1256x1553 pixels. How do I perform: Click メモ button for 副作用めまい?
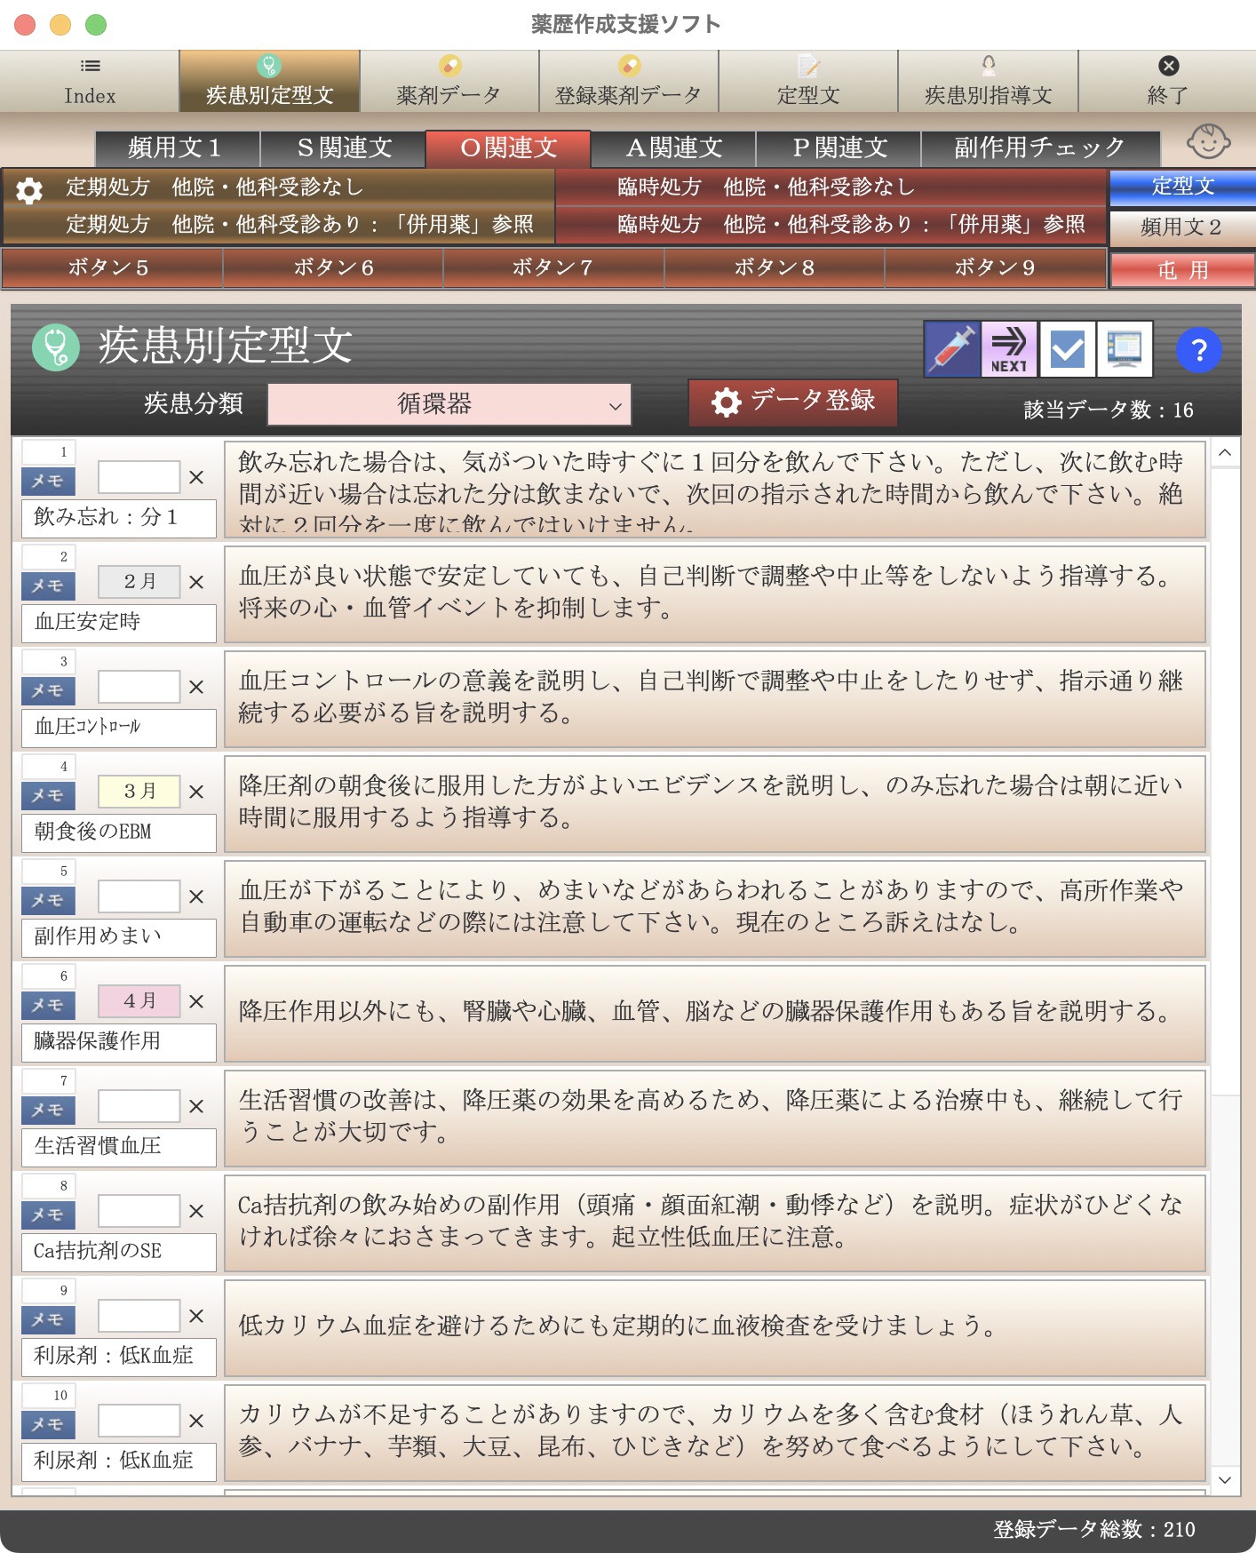48,900
